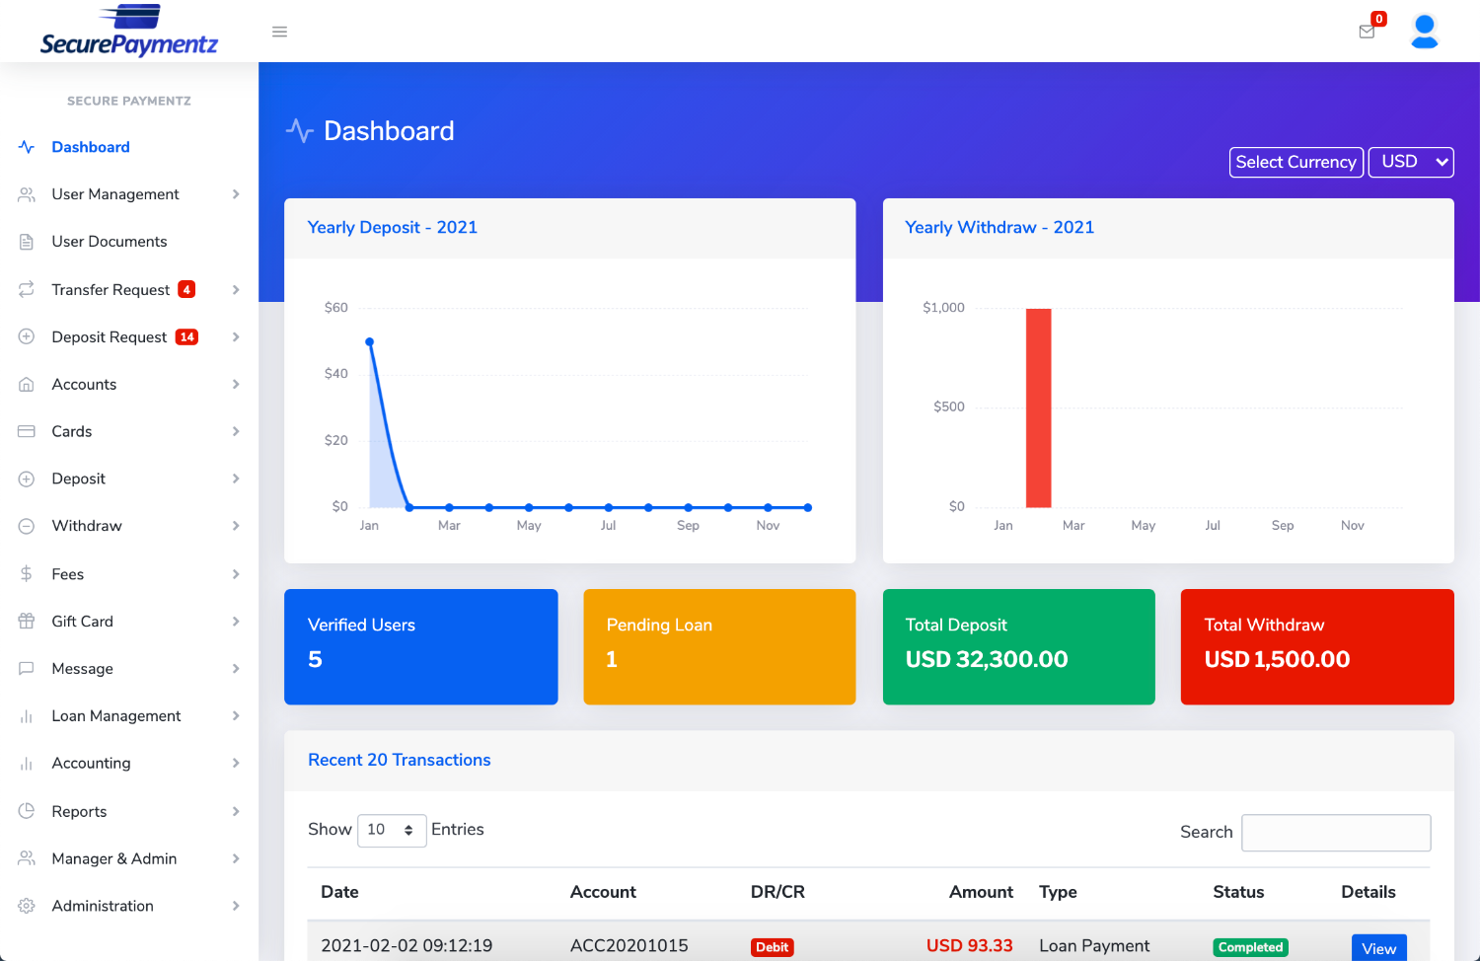Open the Transfer Request arrows icon
The image size is (1480, 961).
[x=26, y=289]
